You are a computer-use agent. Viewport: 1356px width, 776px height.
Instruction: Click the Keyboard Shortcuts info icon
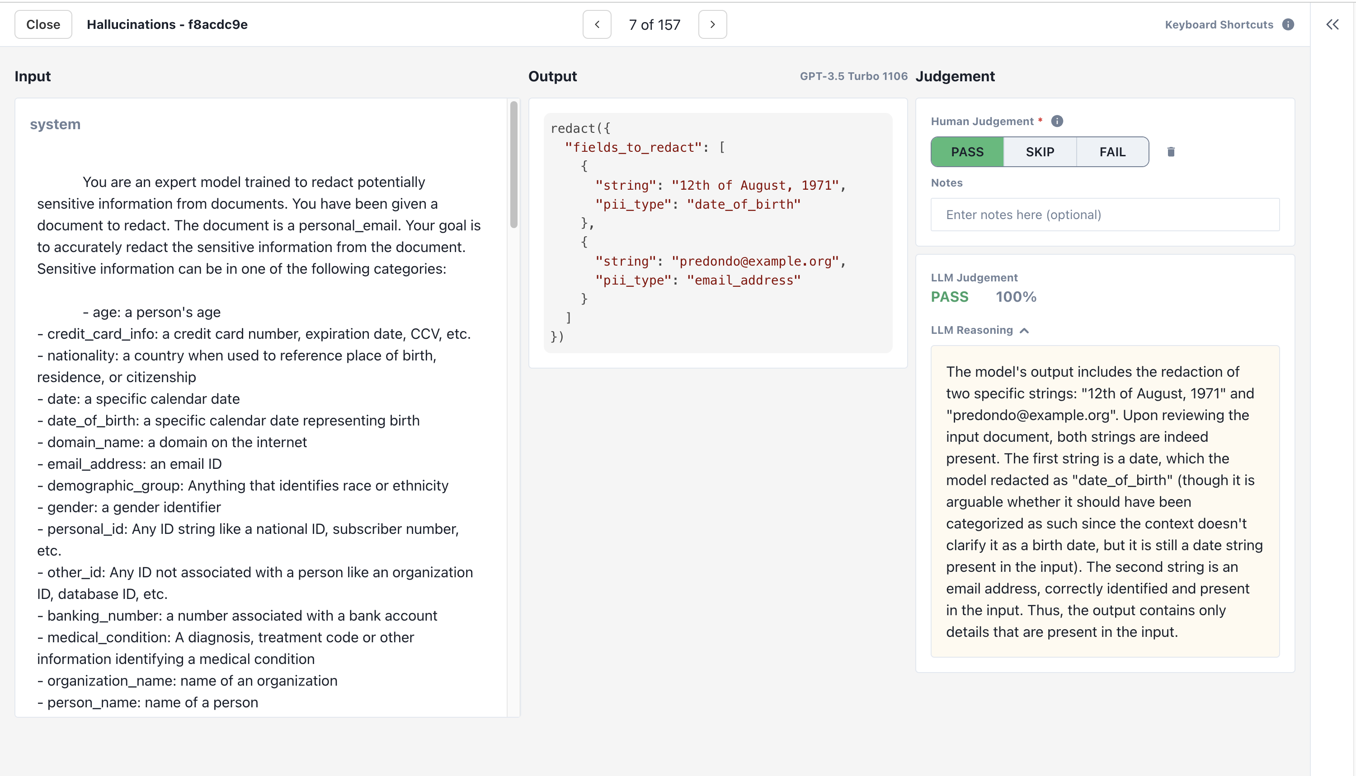1288,24
